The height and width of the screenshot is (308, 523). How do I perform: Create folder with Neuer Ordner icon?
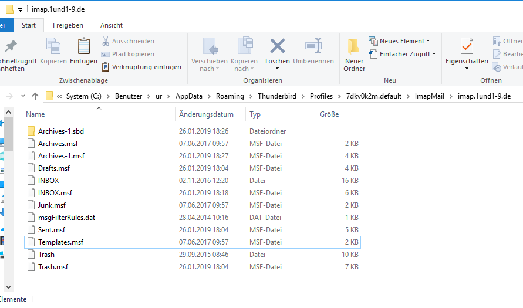(x=353, y=47)
